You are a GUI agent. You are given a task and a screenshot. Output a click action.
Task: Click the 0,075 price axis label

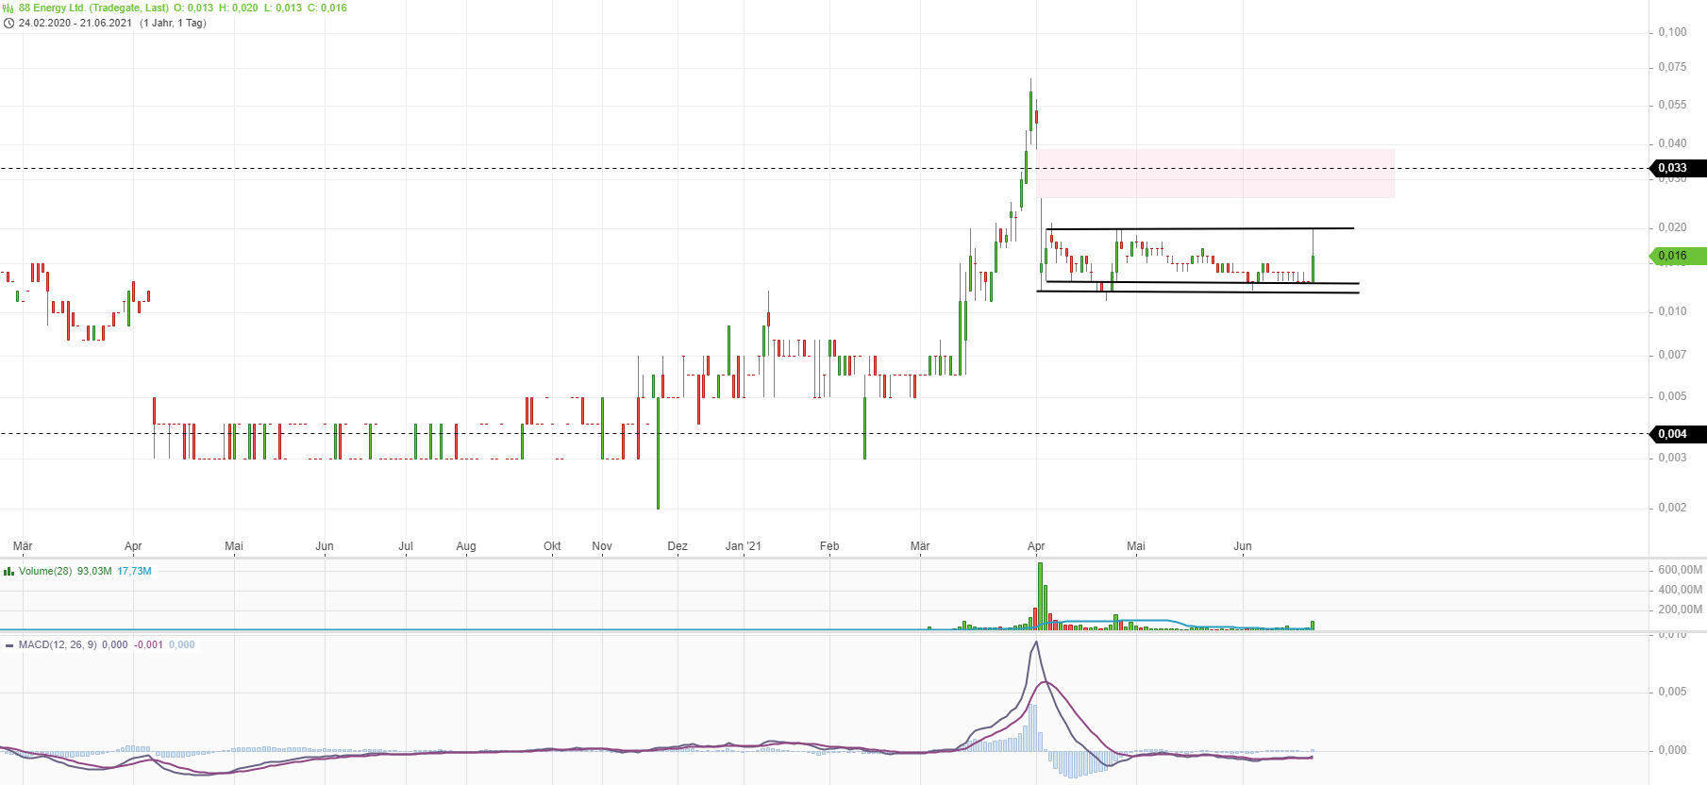click(1673, 67)
